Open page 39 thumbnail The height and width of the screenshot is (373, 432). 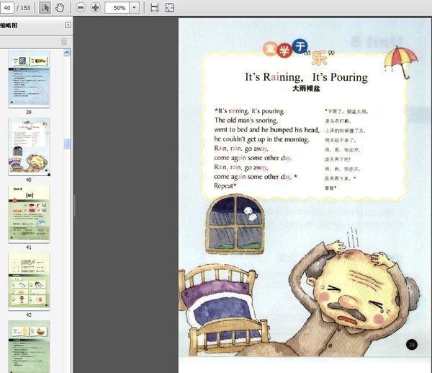pyautogui.click(x=29, y=78)
